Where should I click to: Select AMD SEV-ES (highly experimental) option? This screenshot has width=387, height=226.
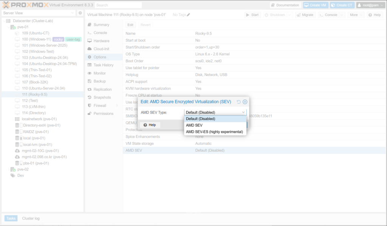click(214, 132)
